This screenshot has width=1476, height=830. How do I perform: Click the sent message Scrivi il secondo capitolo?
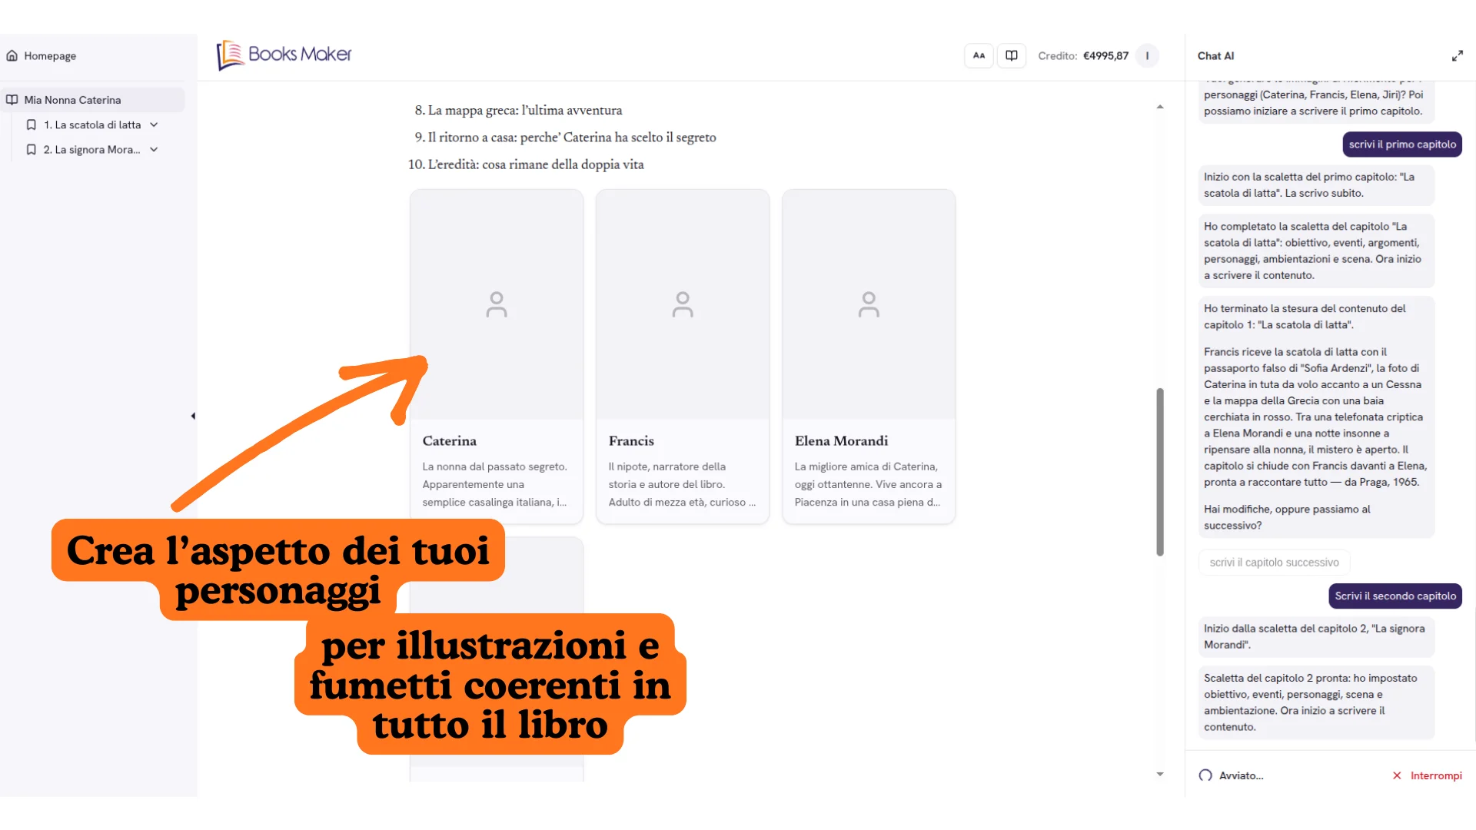(1395, 596)
